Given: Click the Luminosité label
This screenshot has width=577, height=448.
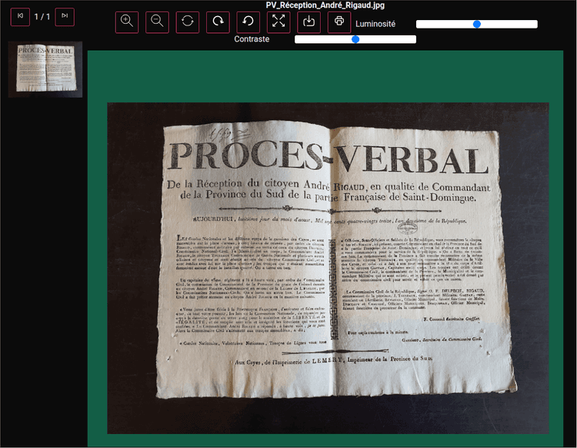Looking at the screenshot, I should tap(375, 24).
